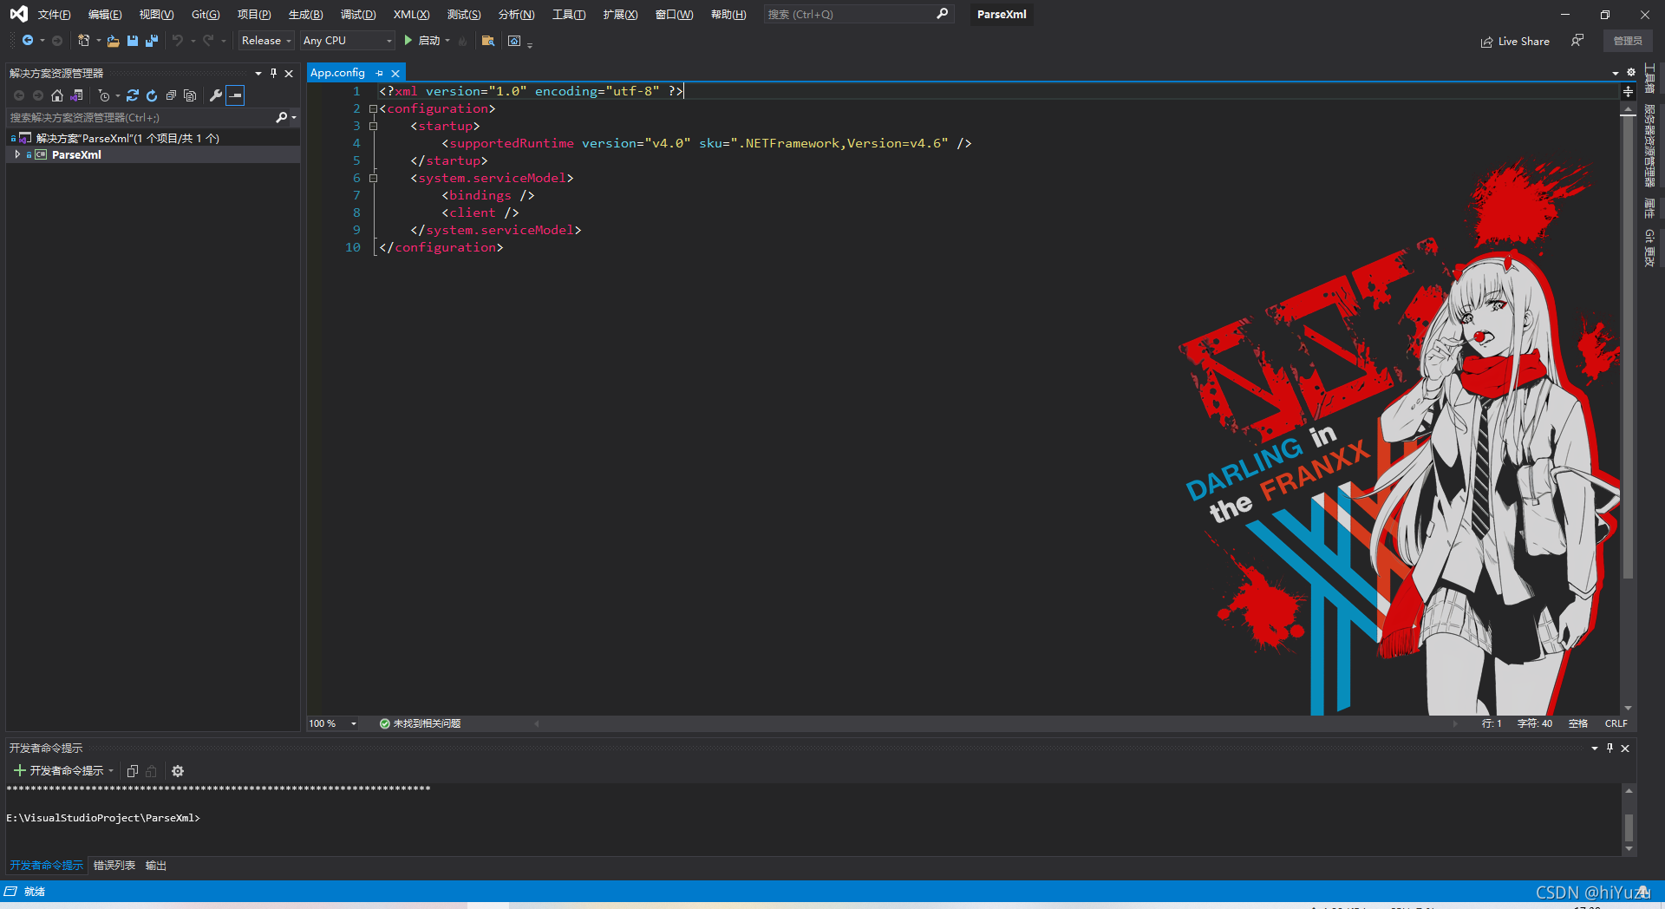This screenshot has height=909, width=1665.
Task: Click the split editor icon above the scrollbar
Action: click(1629, 91)
